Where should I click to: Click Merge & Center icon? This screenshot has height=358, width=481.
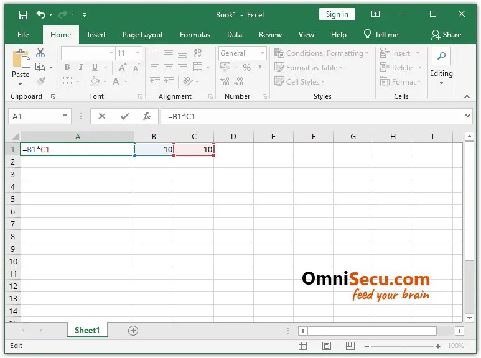[197, 67]
